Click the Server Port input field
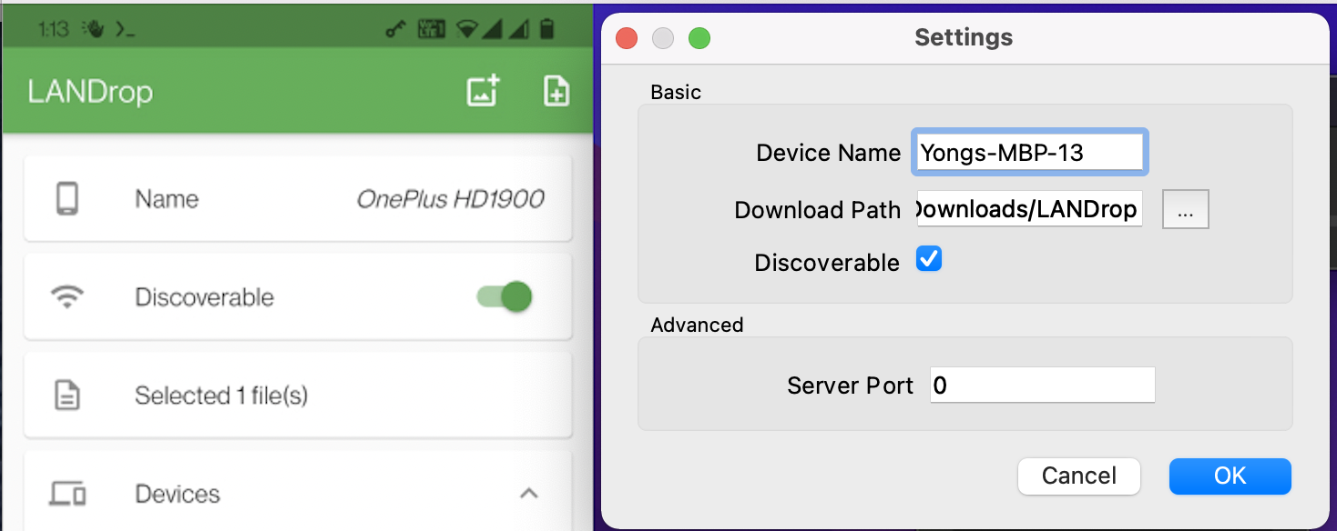 (1042, 386)
